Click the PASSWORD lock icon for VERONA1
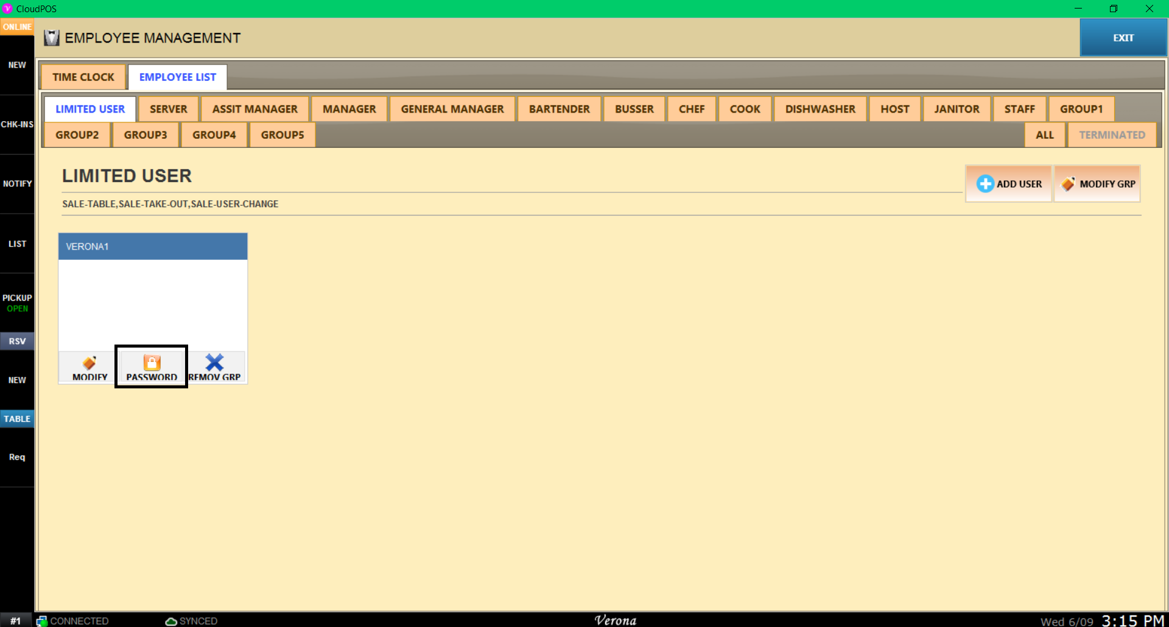The height and width of the screenshot is (627, 1169). [x=152, y=363]
